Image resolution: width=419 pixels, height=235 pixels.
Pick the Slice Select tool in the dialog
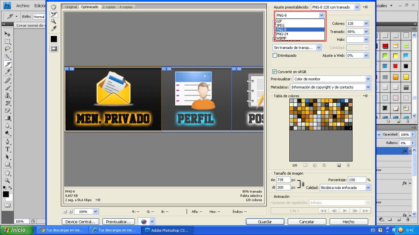pos(54,14)
